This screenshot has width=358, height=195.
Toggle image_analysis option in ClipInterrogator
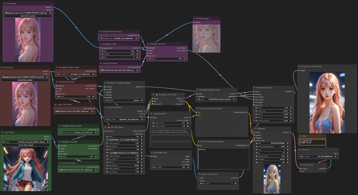point(170,126)
